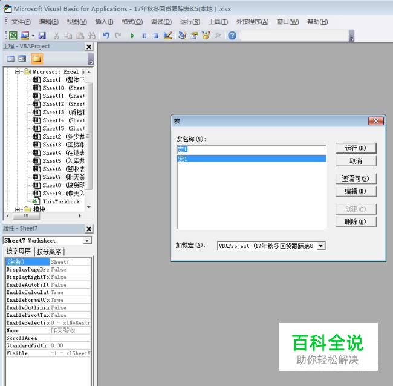This screenshot has height=386, width=393.
Task: Toggle Design Mode icon
Action: [x=167, y=36]
